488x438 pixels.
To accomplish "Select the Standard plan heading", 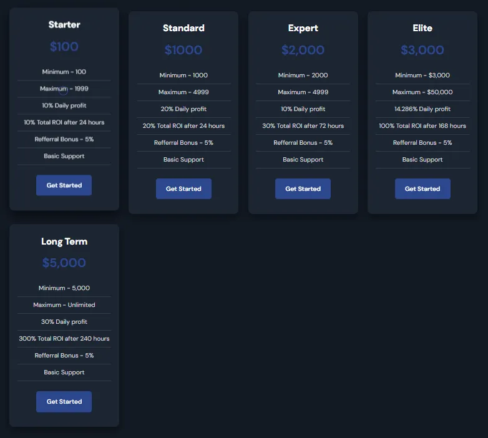I will click(183, 28).
